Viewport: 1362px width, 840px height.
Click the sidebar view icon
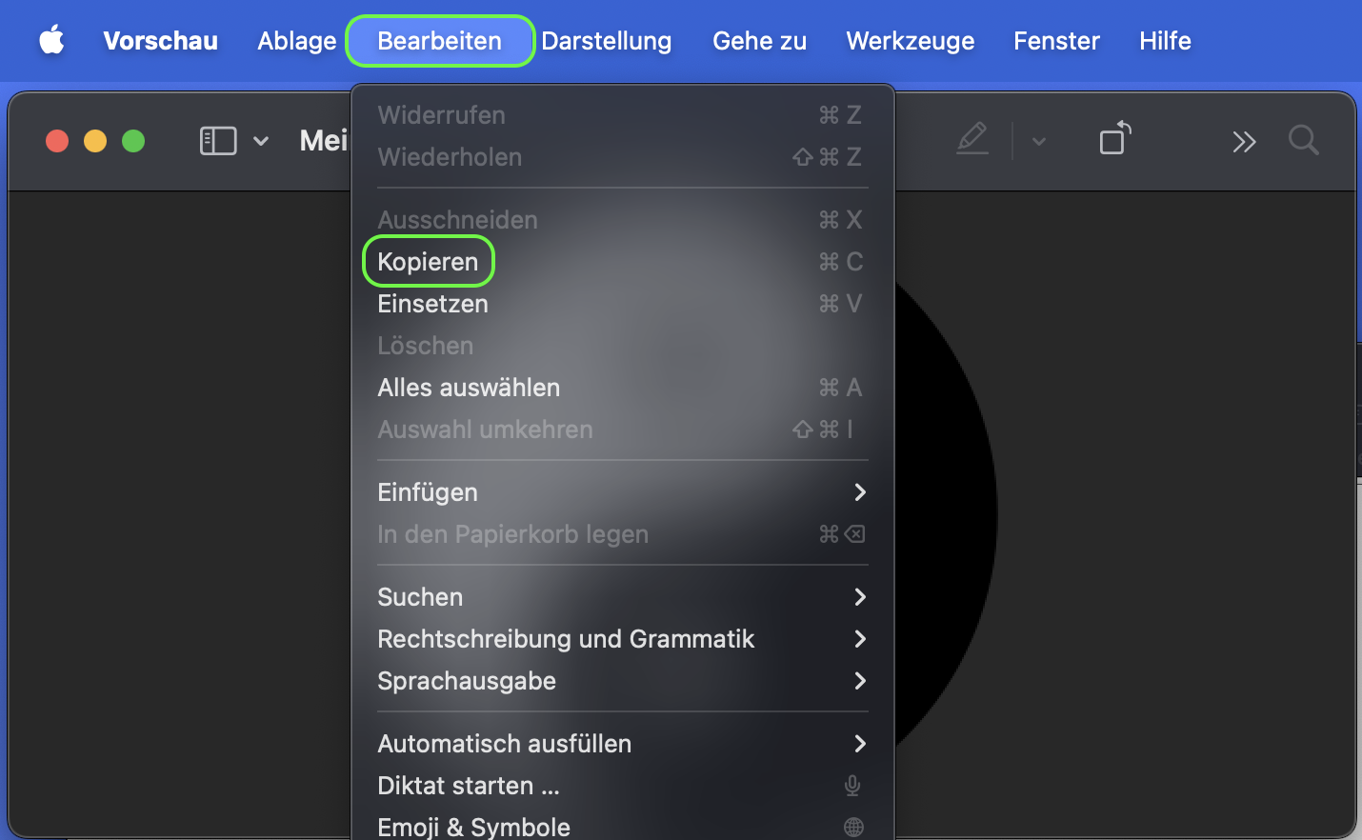tap(218, 141)
